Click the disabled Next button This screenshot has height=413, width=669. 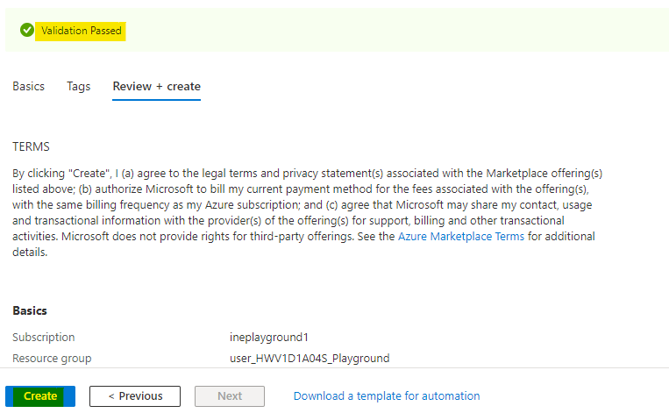coord(230,396)
